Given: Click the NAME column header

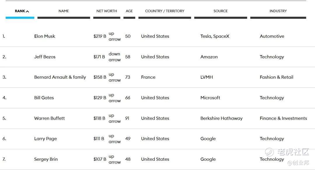Looking at the screenshot, I should tap(64, 11).
